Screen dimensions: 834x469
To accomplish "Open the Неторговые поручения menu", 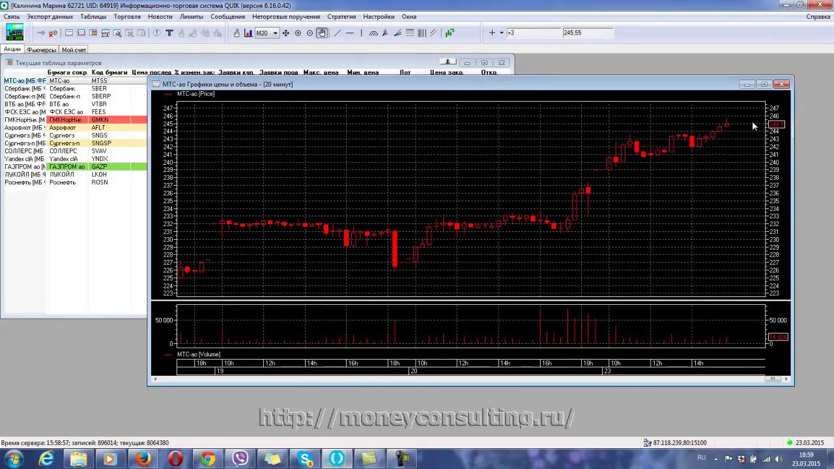I will point(286,17).
